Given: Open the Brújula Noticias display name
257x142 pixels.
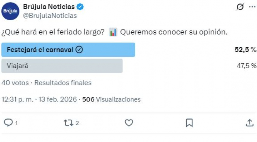Looking at the screenshot, I should pos(49,7).
